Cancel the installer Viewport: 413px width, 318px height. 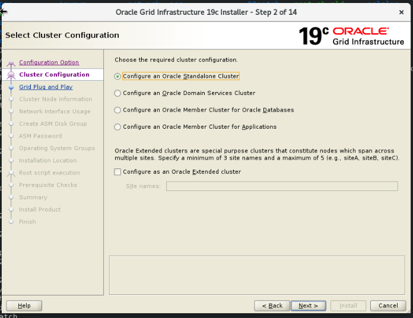point(388,306)
